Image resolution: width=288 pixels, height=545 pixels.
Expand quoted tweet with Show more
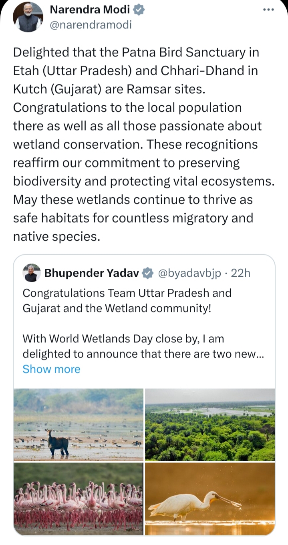coord(51,369)
